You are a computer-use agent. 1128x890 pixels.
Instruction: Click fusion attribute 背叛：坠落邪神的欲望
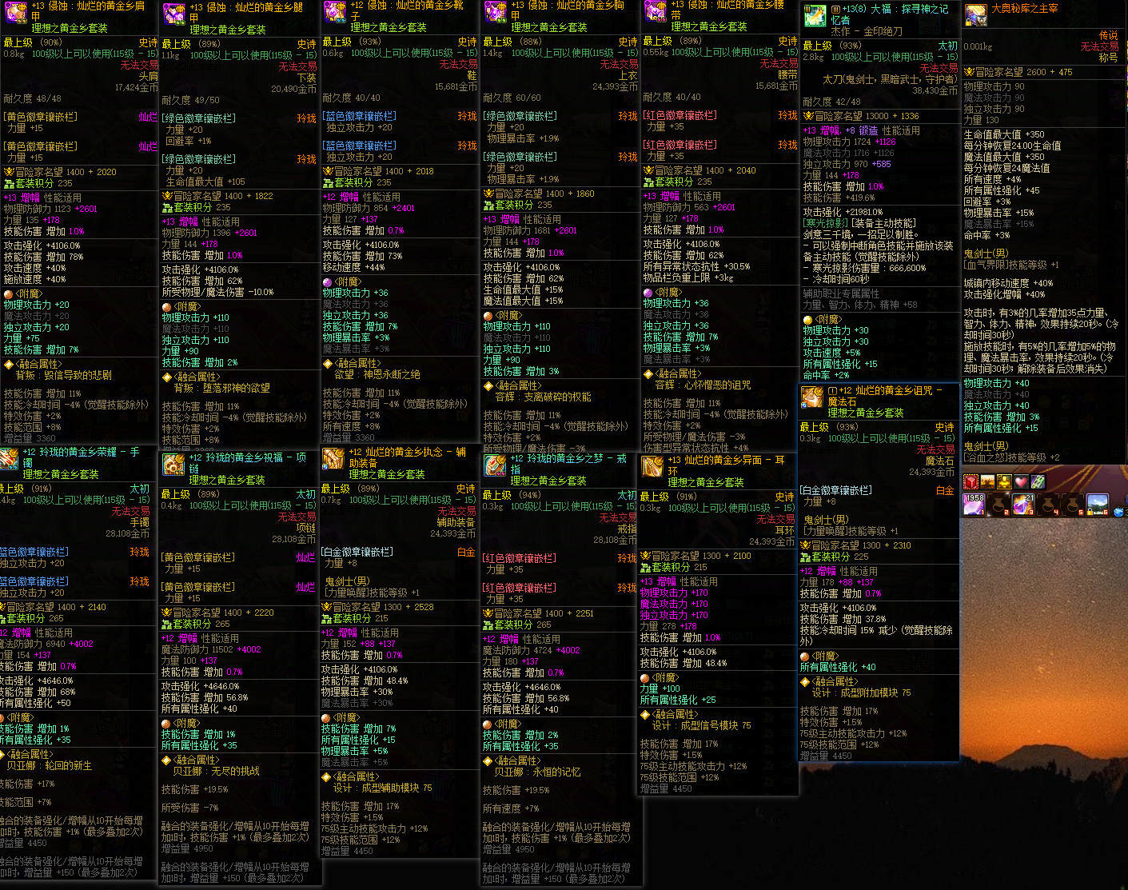(x=222, y=389)
